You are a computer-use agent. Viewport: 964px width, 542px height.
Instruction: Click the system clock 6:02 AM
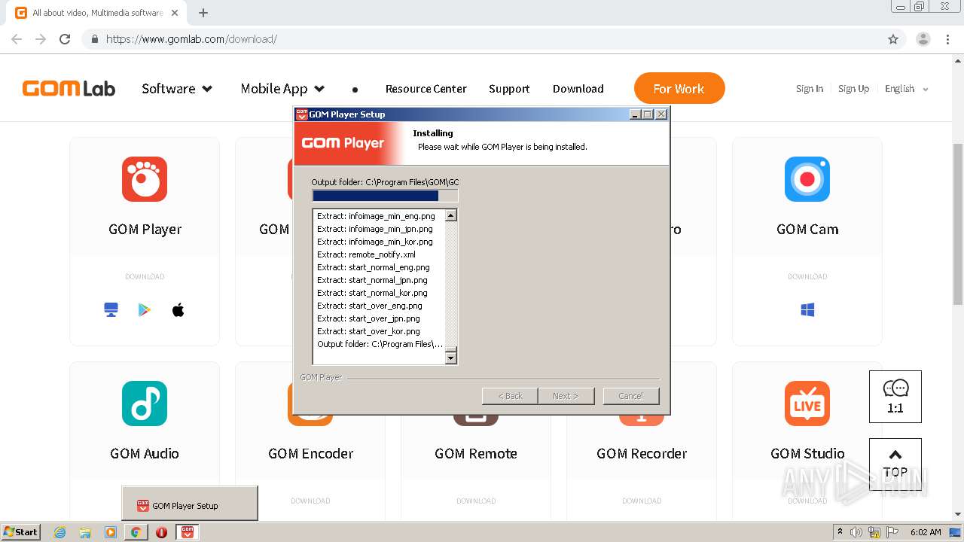926,532
